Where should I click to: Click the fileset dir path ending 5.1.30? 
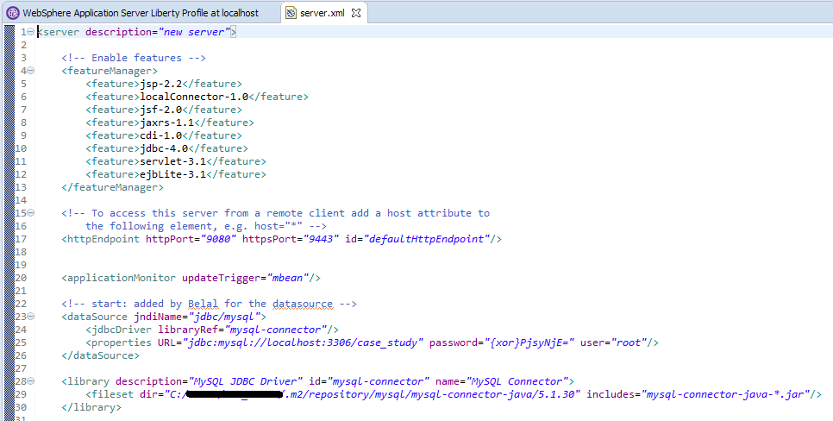(x=373, y=394)
